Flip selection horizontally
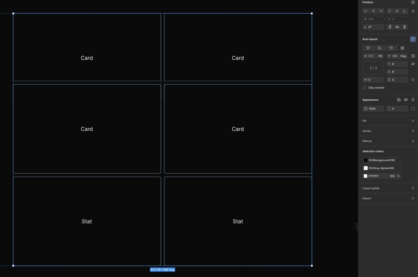The width and height of the screenshot is (418, 277). pos(397,27)
